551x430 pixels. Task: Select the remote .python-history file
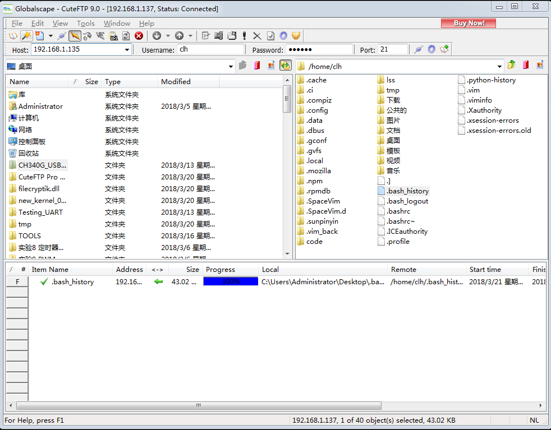pos(486,80)
